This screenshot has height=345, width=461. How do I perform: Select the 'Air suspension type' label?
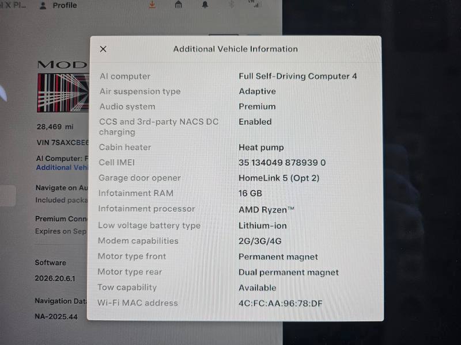[x=140, y=91]
